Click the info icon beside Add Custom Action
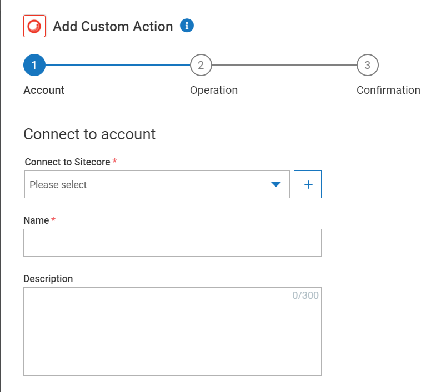 (x=187, y=26)
